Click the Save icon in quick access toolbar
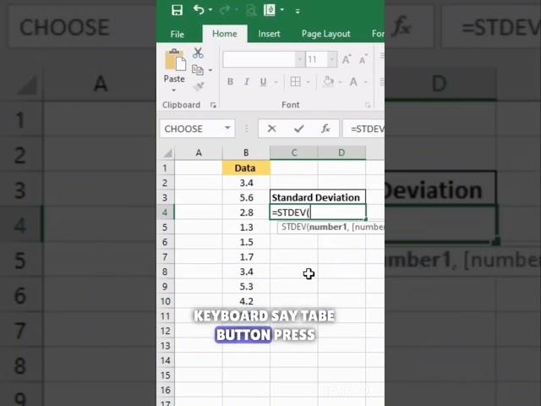The image size is (541, 406). point(177,10)
